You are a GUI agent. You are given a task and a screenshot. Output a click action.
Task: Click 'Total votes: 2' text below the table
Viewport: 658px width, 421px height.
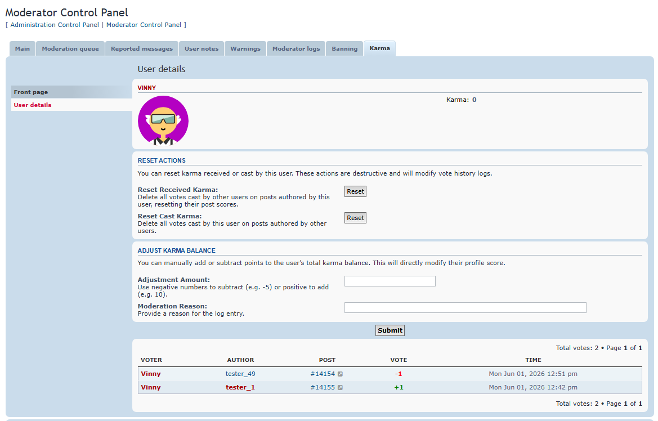coord(578,404)
